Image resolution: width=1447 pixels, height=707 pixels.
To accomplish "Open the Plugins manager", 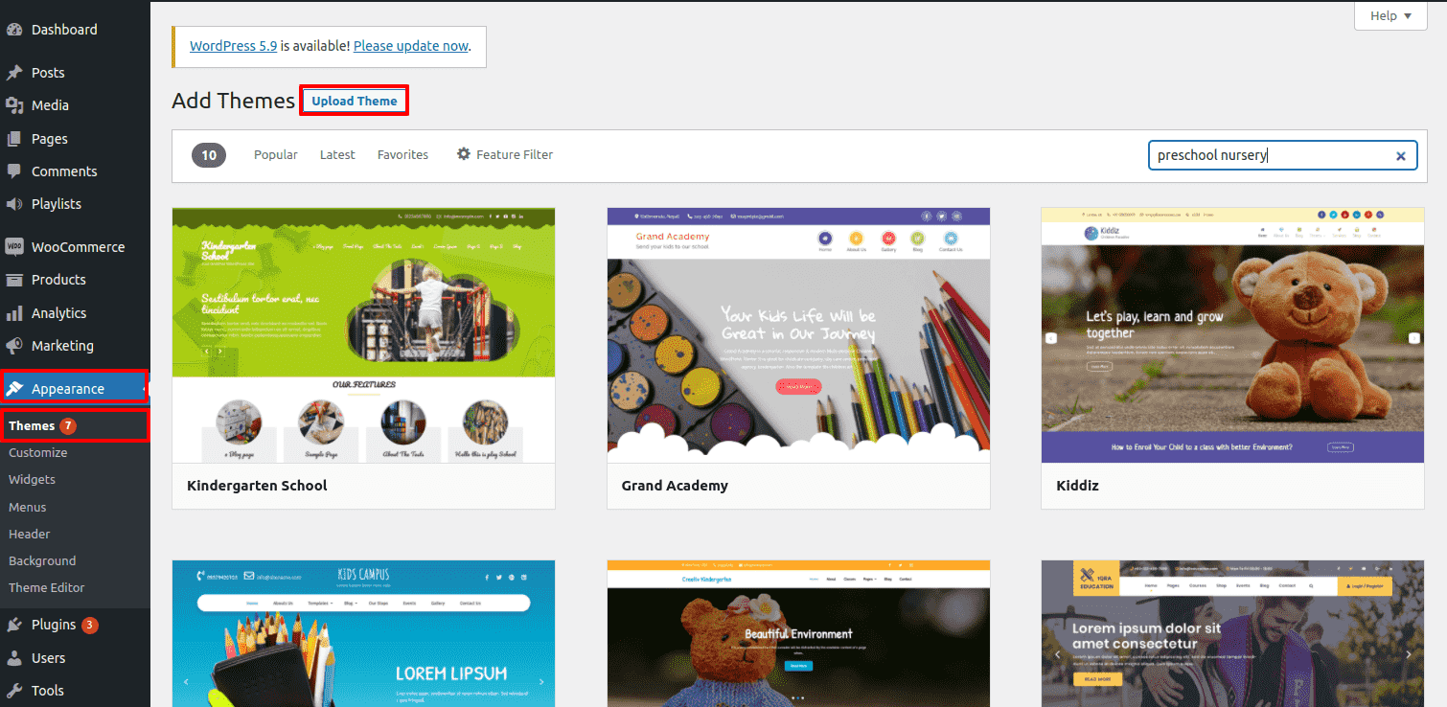I will (54, 624).
